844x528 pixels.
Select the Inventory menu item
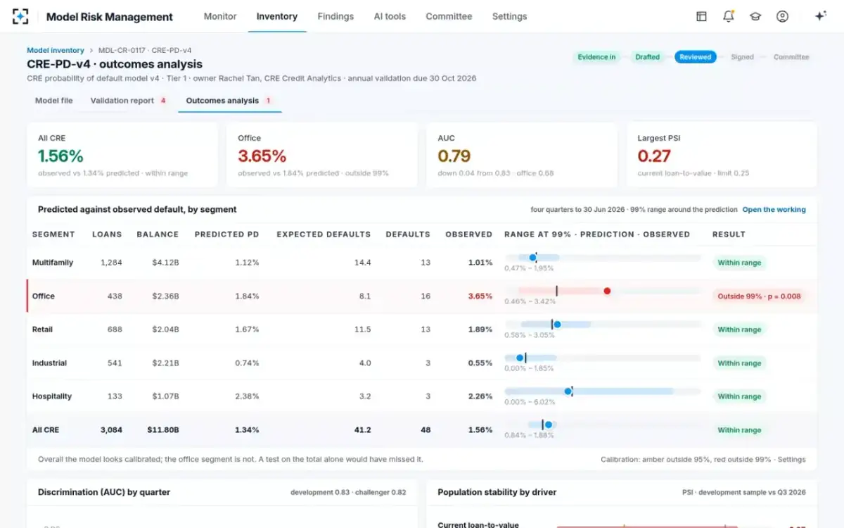pyautogui.click(x=277, y=16)
